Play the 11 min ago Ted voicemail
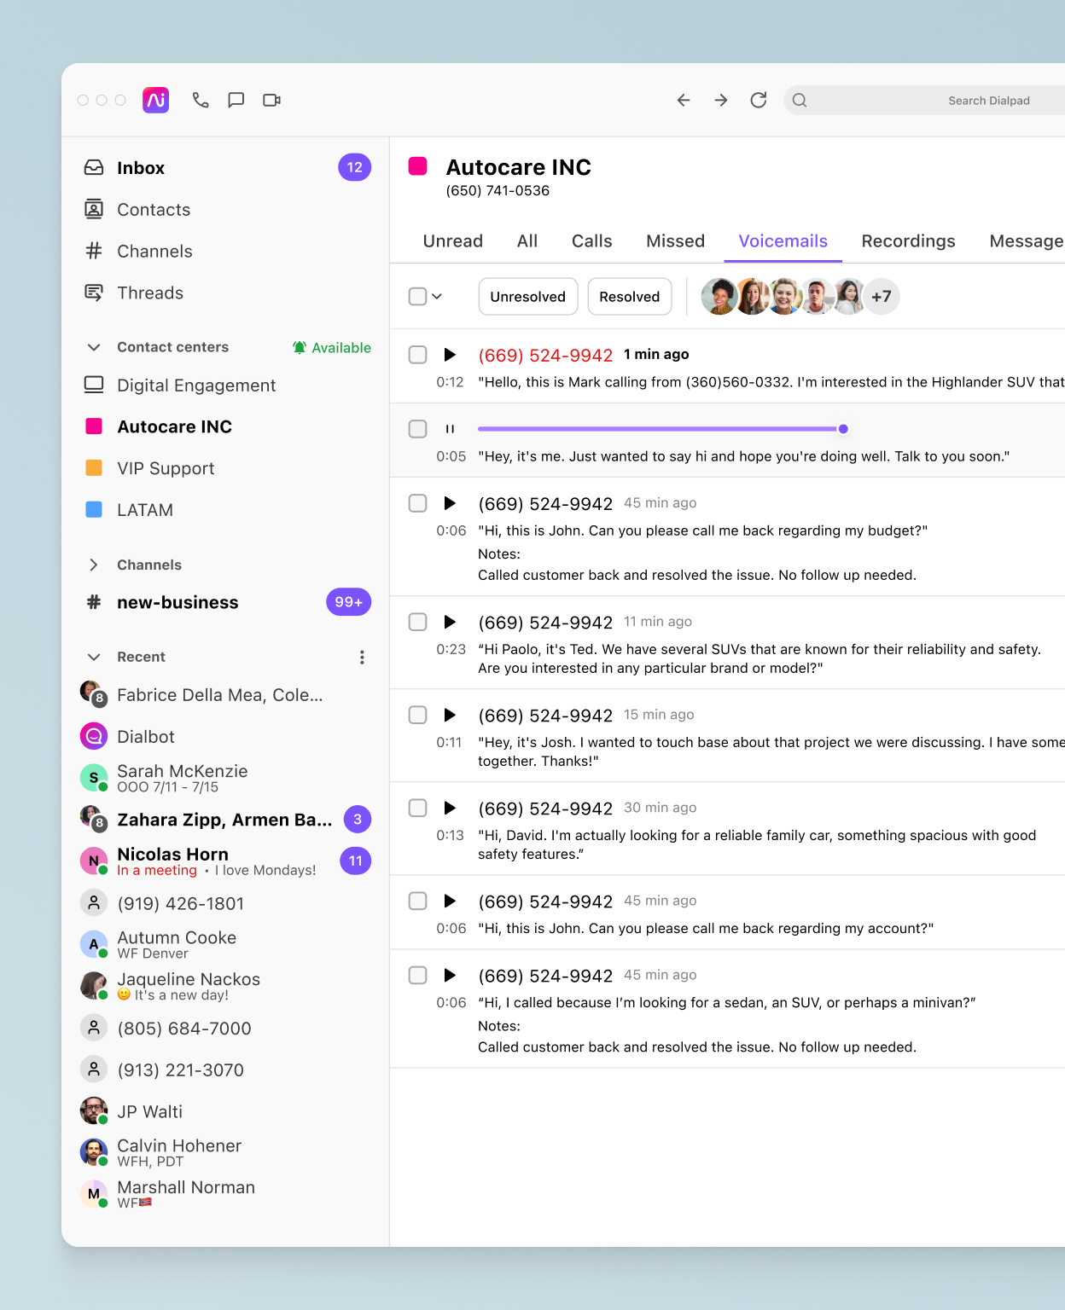Image resolution: width=1065 pixels, height=1310 pixels. (x=450, y=622)
